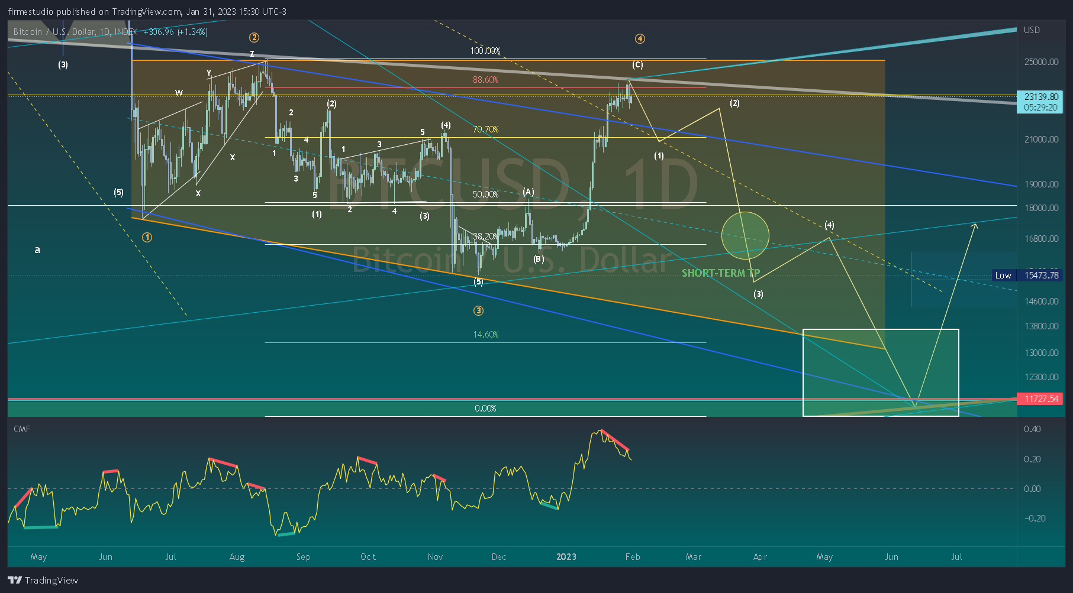Click the TradingView logo icon
Viewport: 1073px width, 593px height.
click(x=15, y=580)
